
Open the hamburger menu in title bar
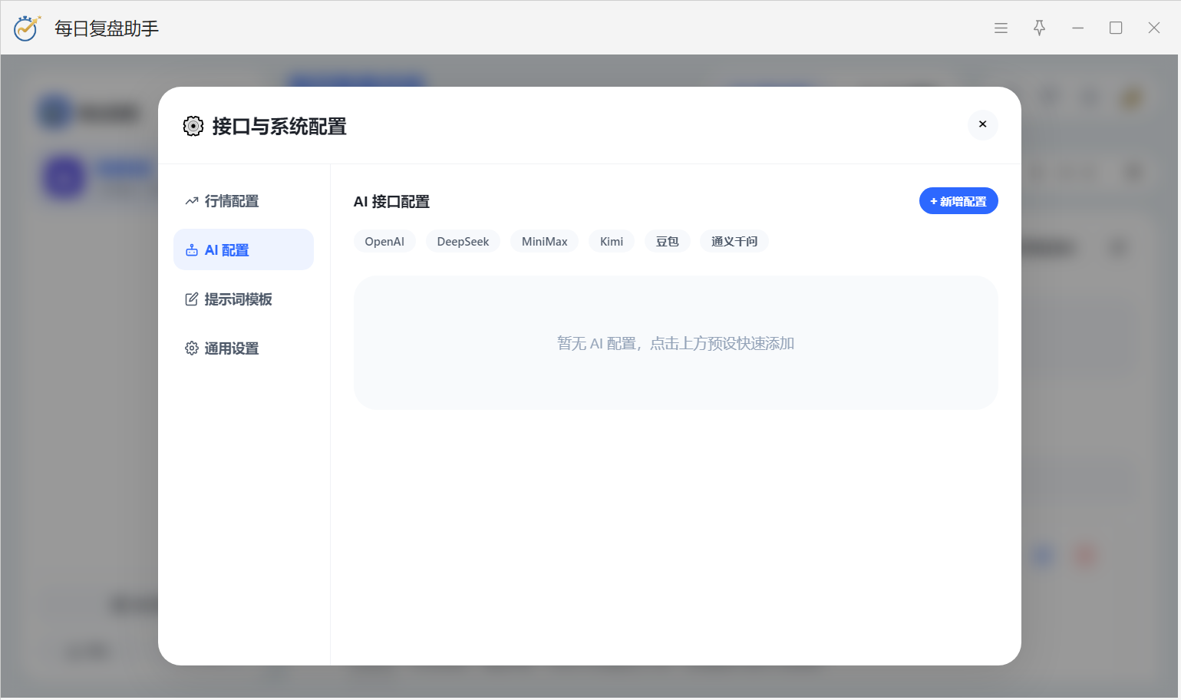(x=1001, y=28)
